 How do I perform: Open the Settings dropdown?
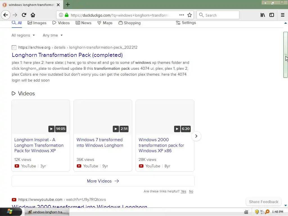(x=186, y=22)
